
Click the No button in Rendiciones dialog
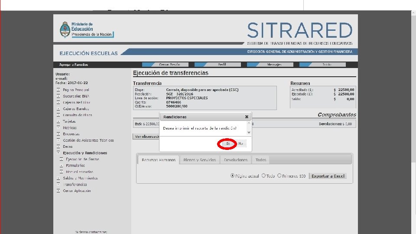pos(240,143)
